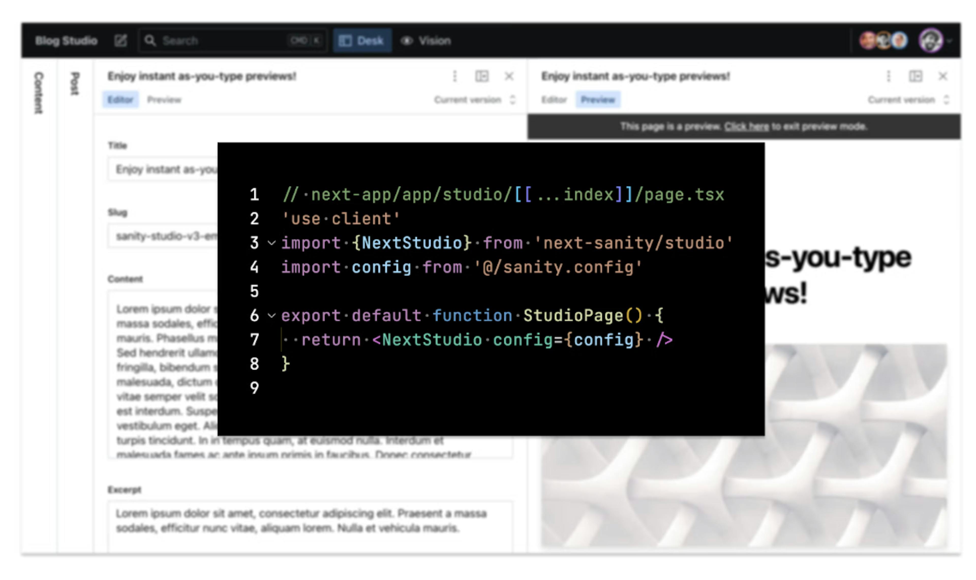Click the 'Click here' exit preview link
Viewport: 976px width, 580px height.
746,127
